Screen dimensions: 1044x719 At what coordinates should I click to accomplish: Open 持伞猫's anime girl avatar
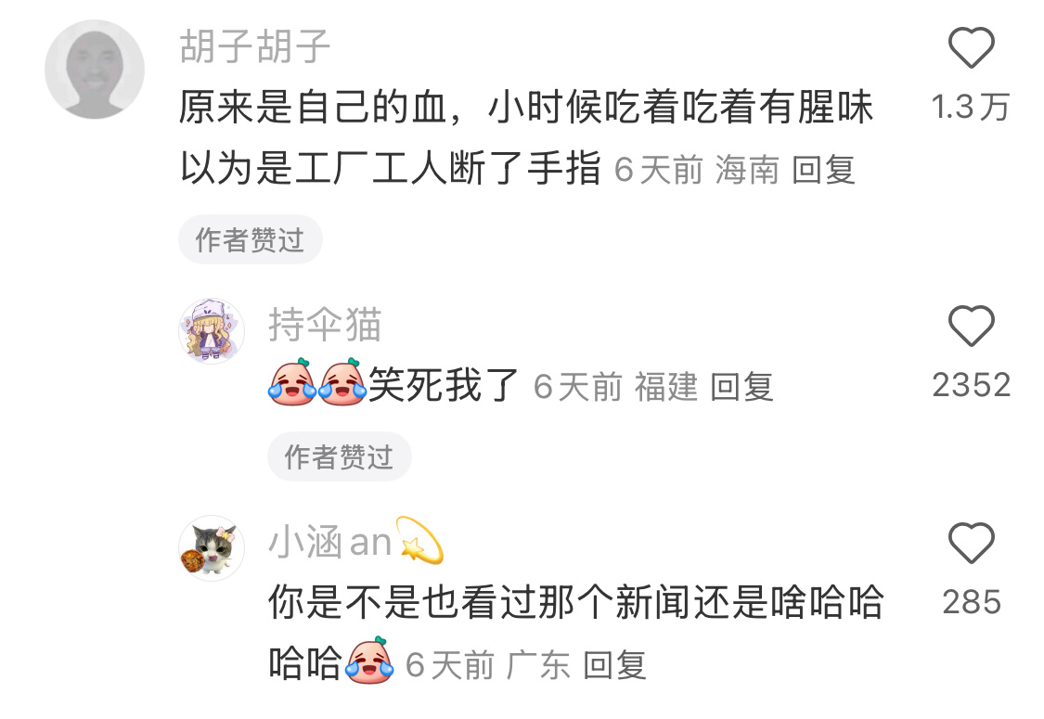pyautogui.click(x=212, y=331)
